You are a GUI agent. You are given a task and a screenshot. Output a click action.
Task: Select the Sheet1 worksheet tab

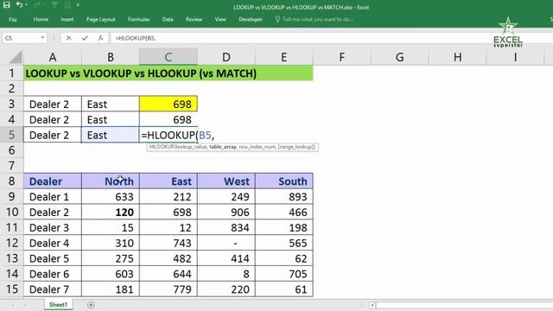click(x=58, y=305)
